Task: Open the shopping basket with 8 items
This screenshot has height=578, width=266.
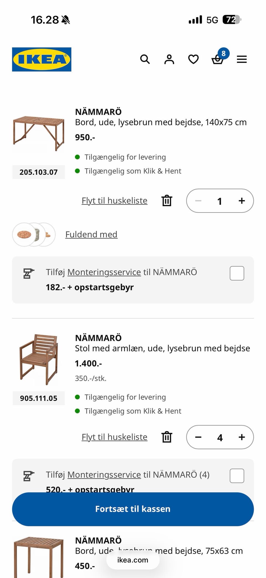Action: tap(218, 59)
